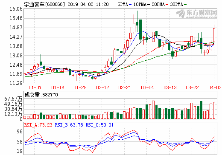Click the RSI_B:63.78 indicator label
222x155 pixels.
click(69, 125)
